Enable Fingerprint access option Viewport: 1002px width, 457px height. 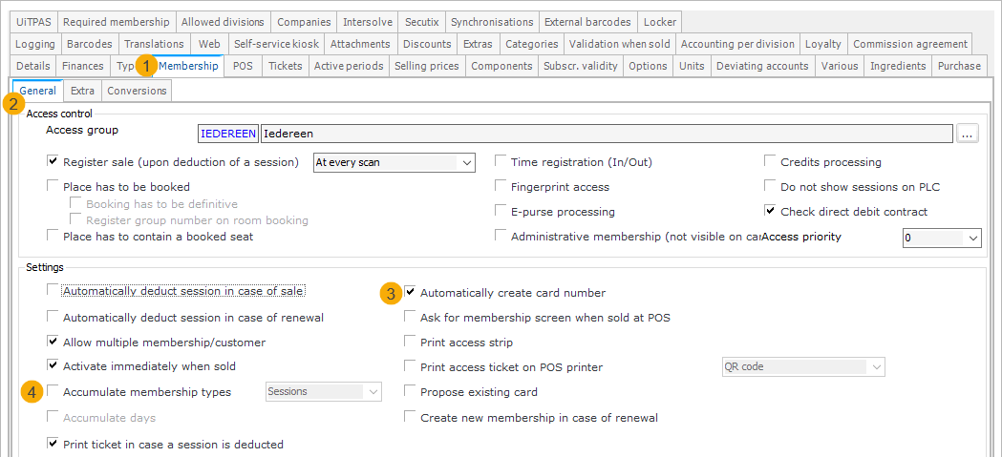coord(501,187)
